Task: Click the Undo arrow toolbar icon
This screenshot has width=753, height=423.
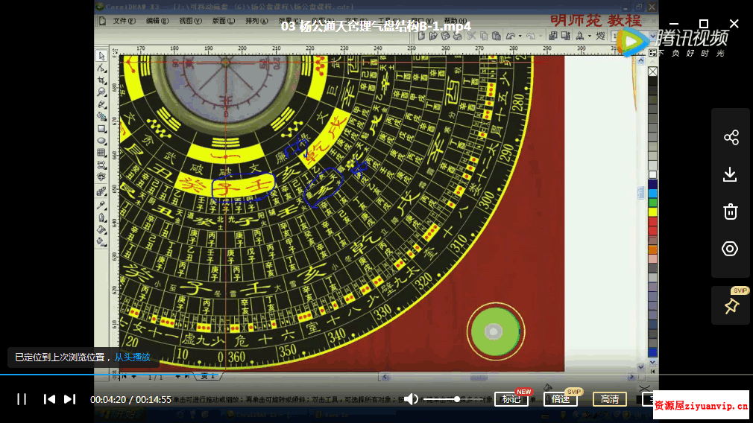Action: click(x=511, y=36)
